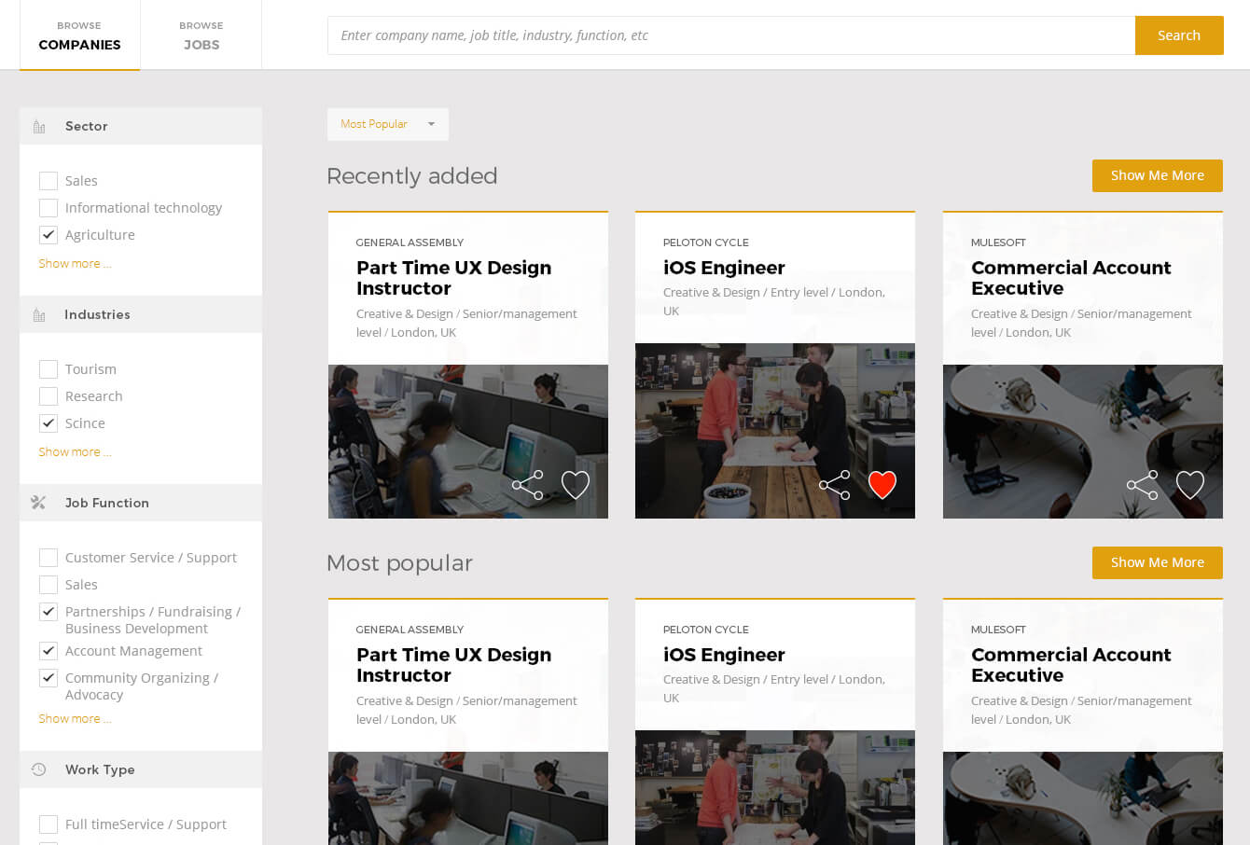
Task: Check the Research checkbox
Action: pos(49,396)
